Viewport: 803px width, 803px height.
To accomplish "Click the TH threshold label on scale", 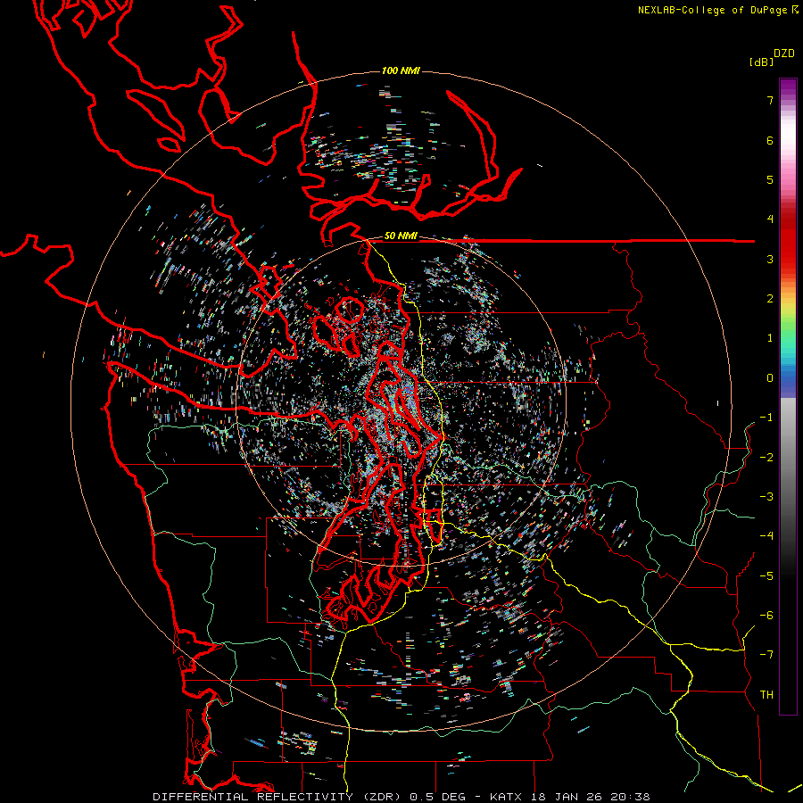I will 766,695.
